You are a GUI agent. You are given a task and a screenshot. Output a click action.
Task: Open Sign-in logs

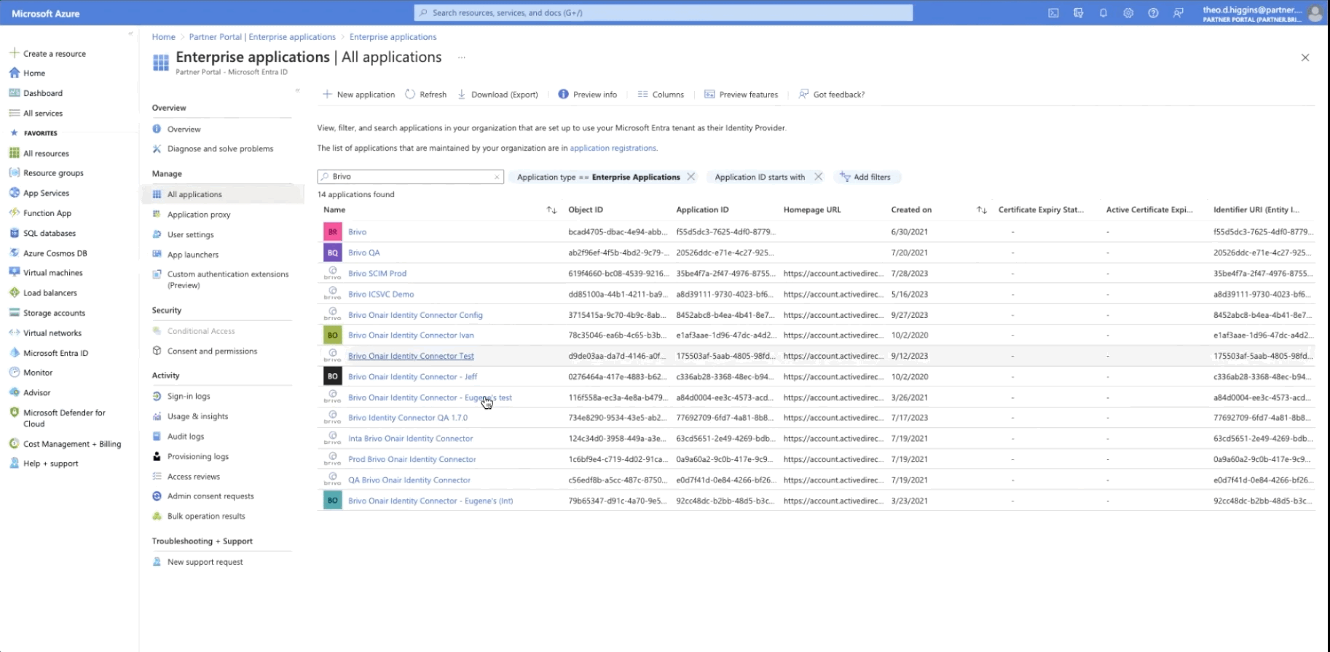189,396
